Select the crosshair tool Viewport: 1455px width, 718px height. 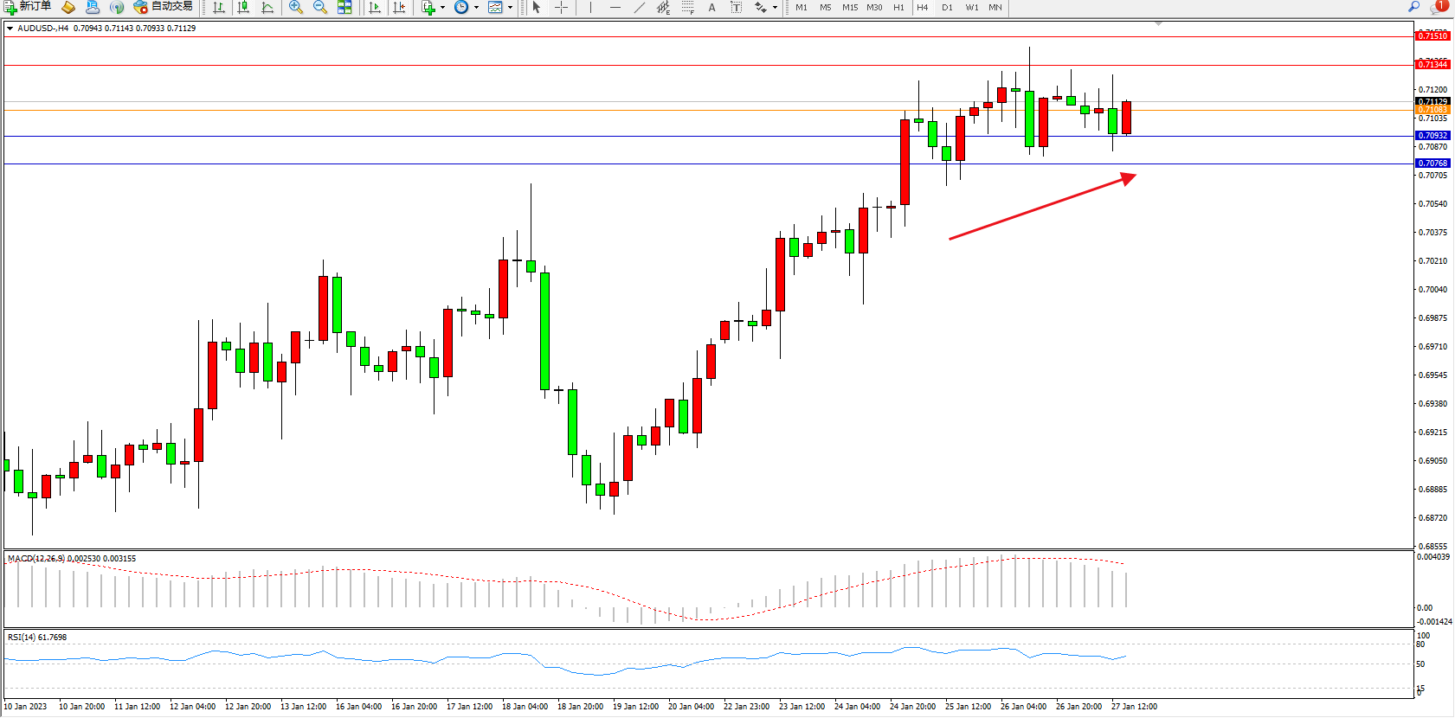click(x=561, y=7)
